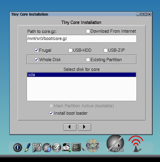Launch the Apps download icon
Screen dimensions: 160x162
point(47,148)
